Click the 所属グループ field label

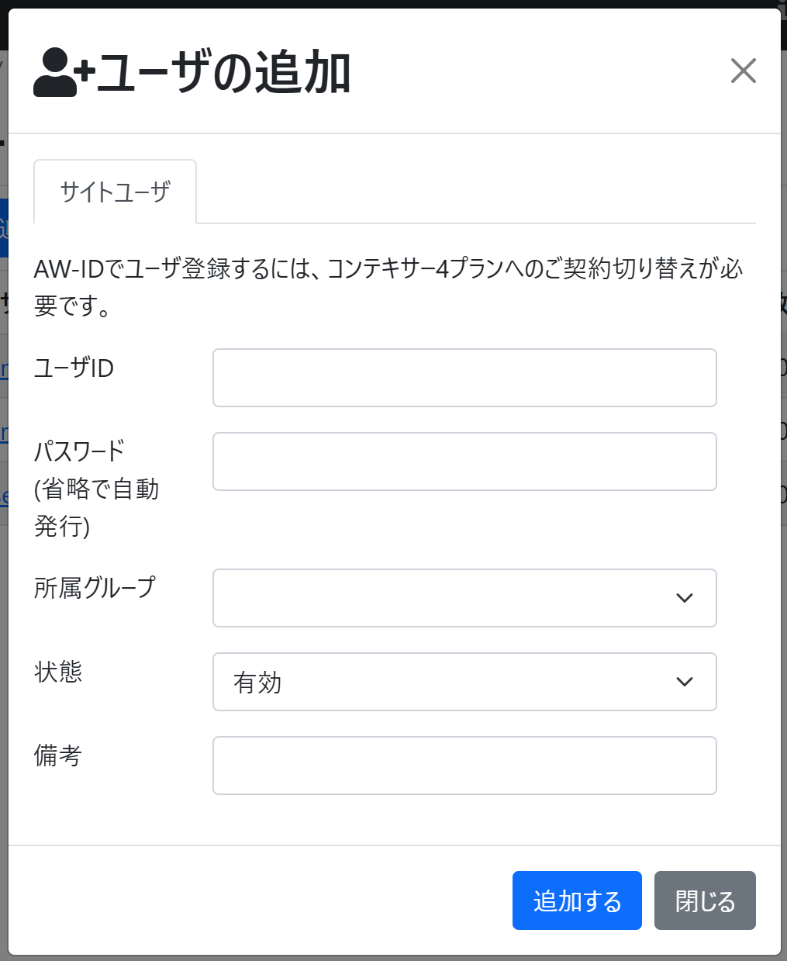pos(95,588)
